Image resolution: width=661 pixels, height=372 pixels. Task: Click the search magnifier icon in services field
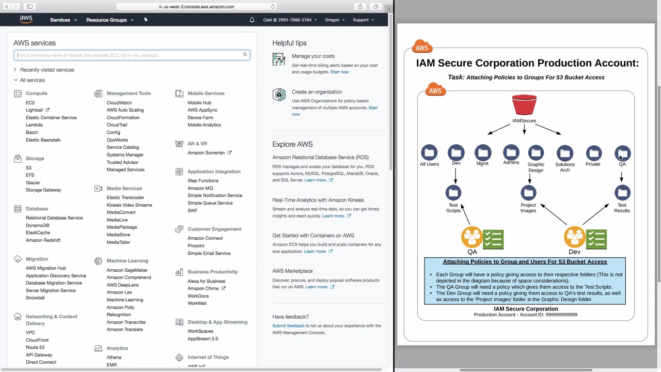point(245,55)
